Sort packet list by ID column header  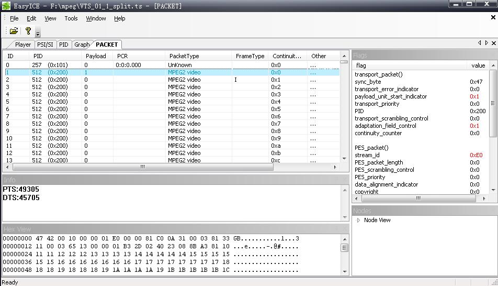[17, 56]
